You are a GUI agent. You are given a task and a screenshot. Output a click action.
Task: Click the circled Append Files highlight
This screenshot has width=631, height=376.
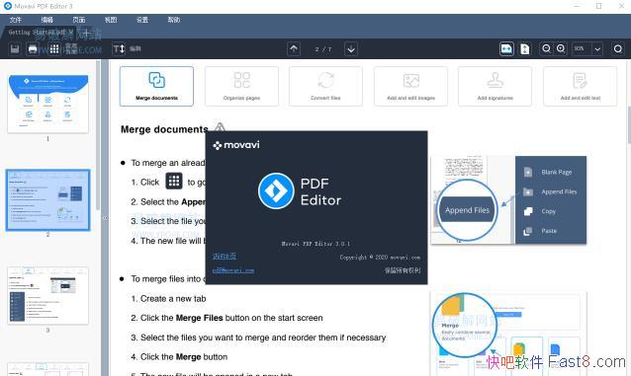pos(467,210)
